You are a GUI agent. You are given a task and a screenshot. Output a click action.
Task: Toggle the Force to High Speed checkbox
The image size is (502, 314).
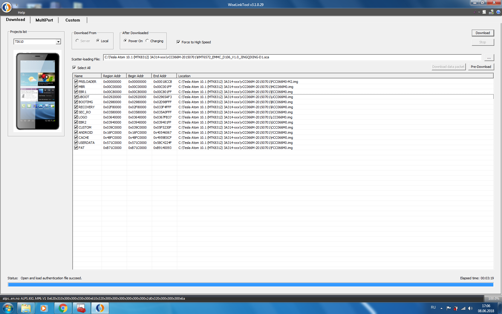[178, 42]
